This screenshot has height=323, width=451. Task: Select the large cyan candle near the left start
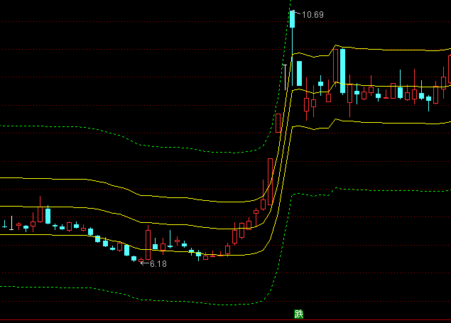click(48, 215)
